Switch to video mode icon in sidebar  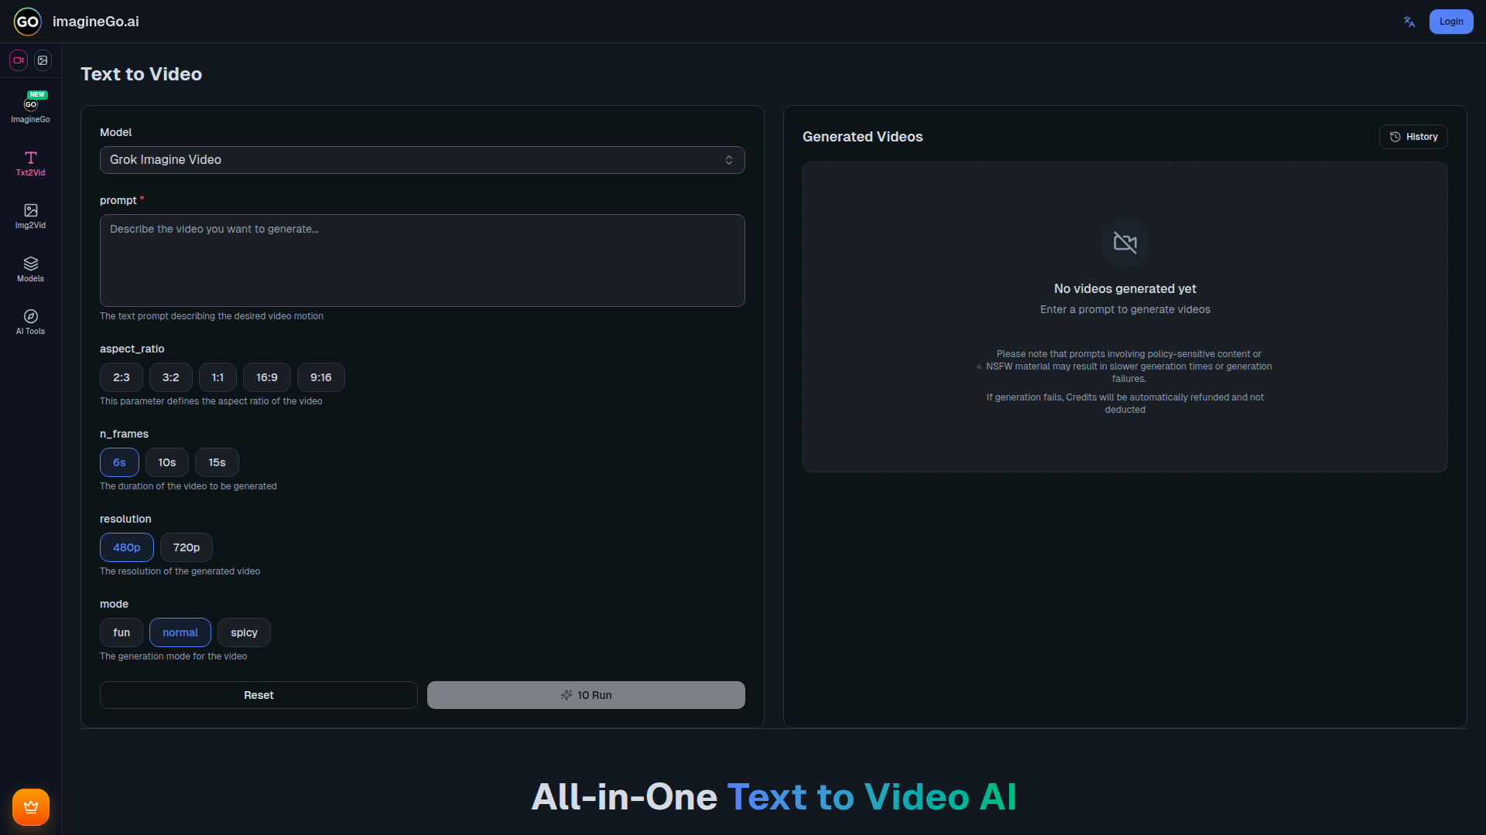(x=19, y=60)
